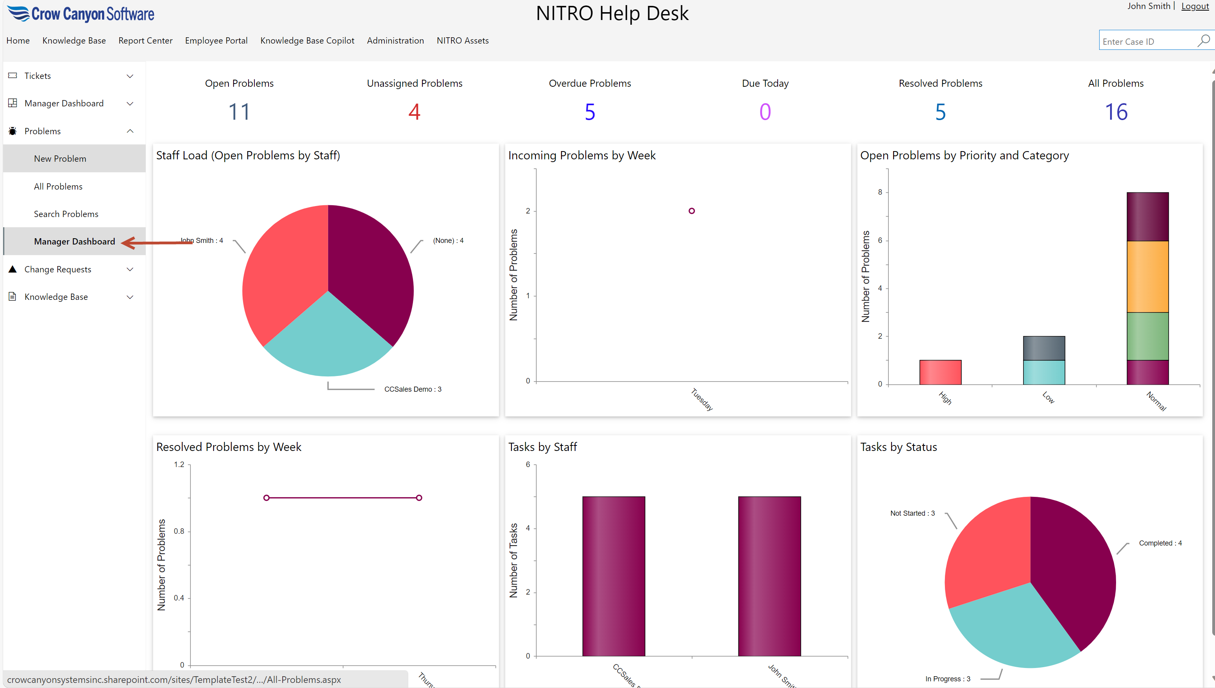Click the Change Requests triangle icon
This screenshot has width=1215, height=688.
[x=13, y=269]
